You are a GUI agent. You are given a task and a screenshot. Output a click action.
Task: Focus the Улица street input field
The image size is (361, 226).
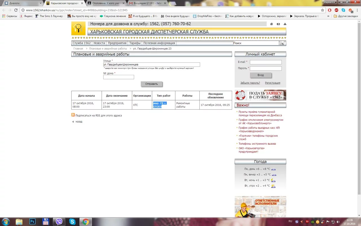pyautogui.click(x=151, y=64)
